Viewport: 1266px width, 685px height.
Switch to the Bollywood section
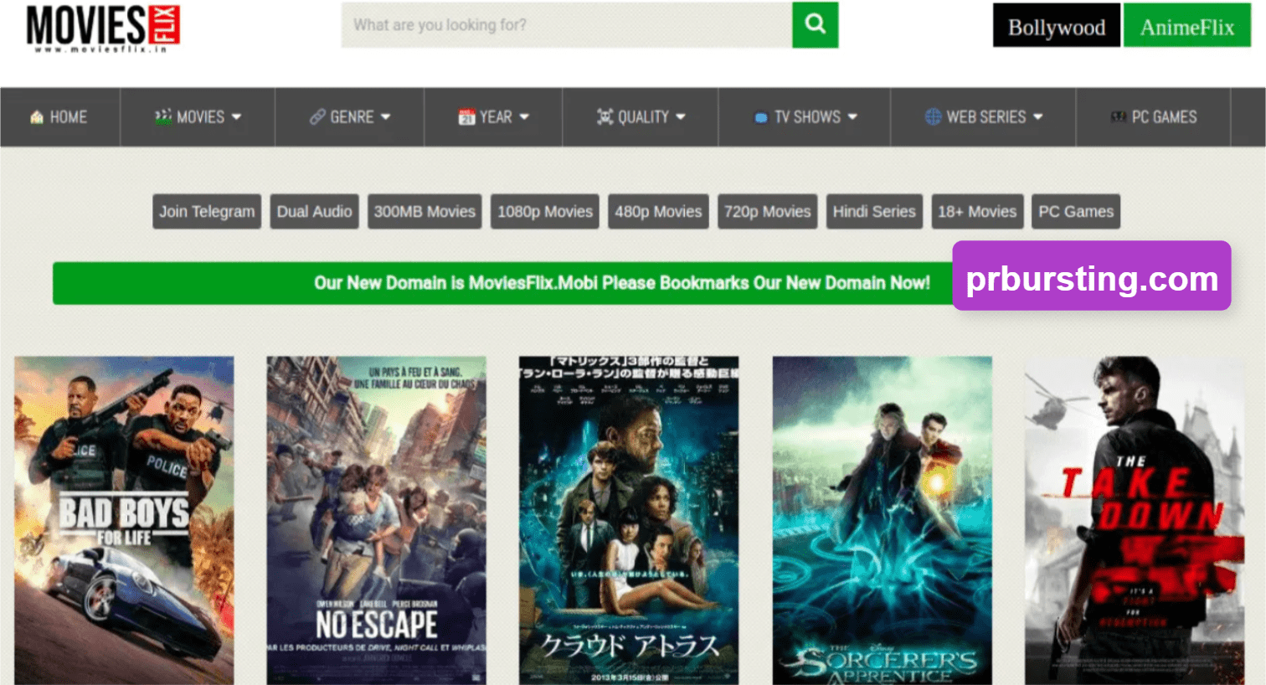(1056, 26)
